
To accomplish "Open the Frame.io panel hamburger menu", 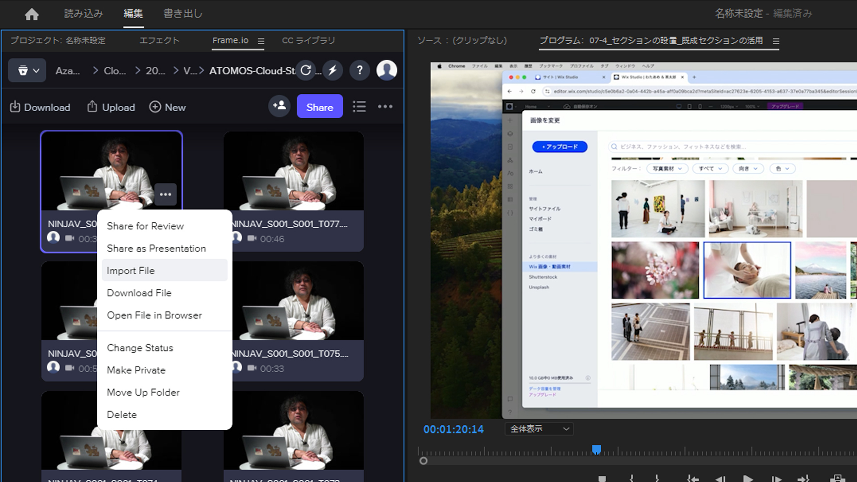I will (x=261, y=40).
